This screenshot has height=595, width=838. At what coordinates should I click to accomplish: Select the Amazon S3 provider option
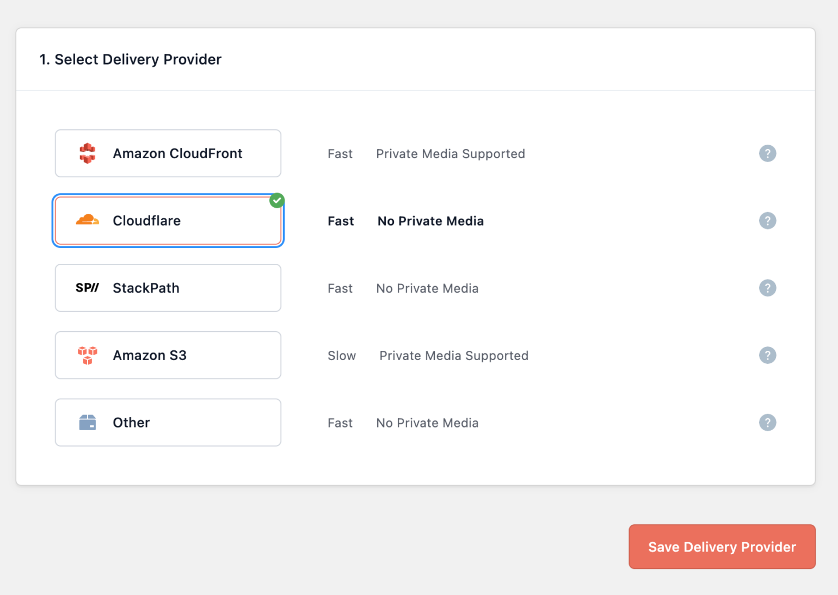click(168, 355)
